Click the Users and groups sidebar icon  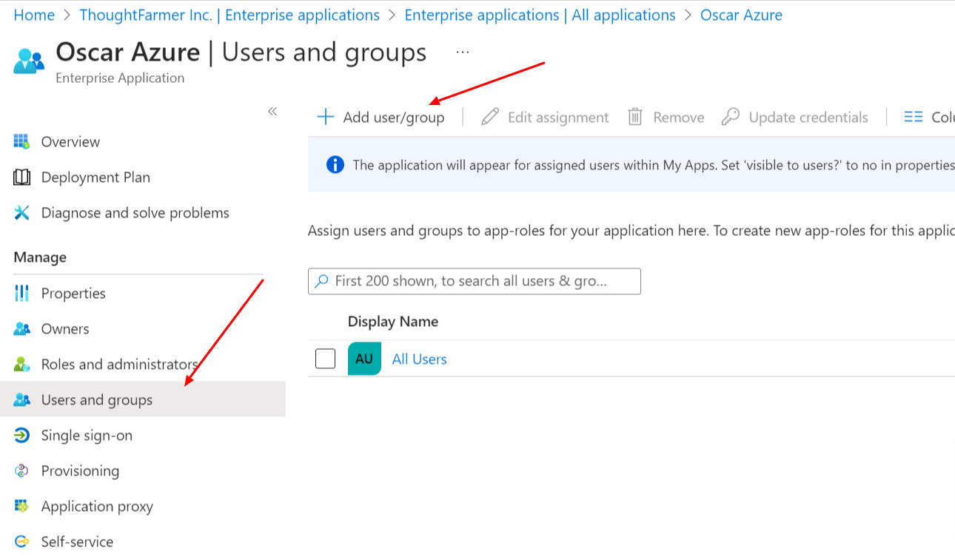[x=22, y=400]
